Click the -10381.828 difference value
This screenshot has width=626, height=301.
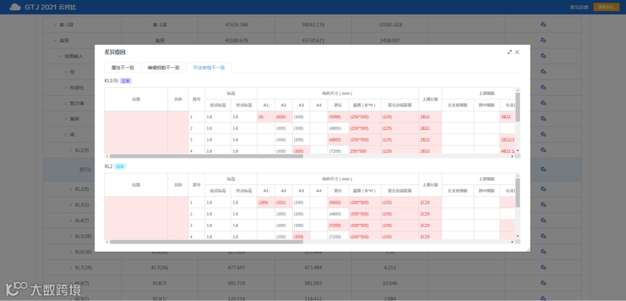click(390, 25)
